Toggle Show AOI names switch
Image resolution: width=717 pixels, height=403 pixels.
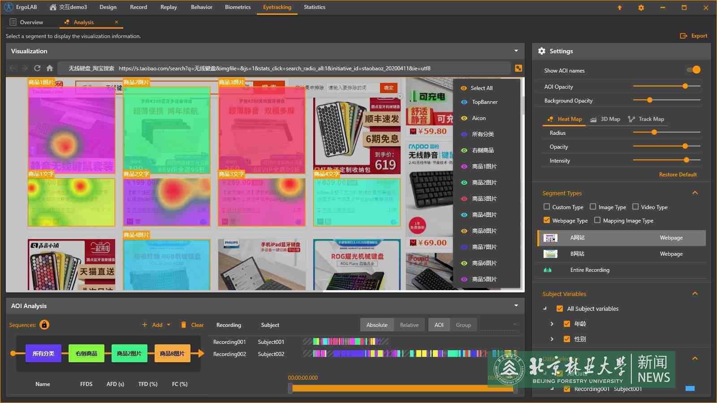693,70
